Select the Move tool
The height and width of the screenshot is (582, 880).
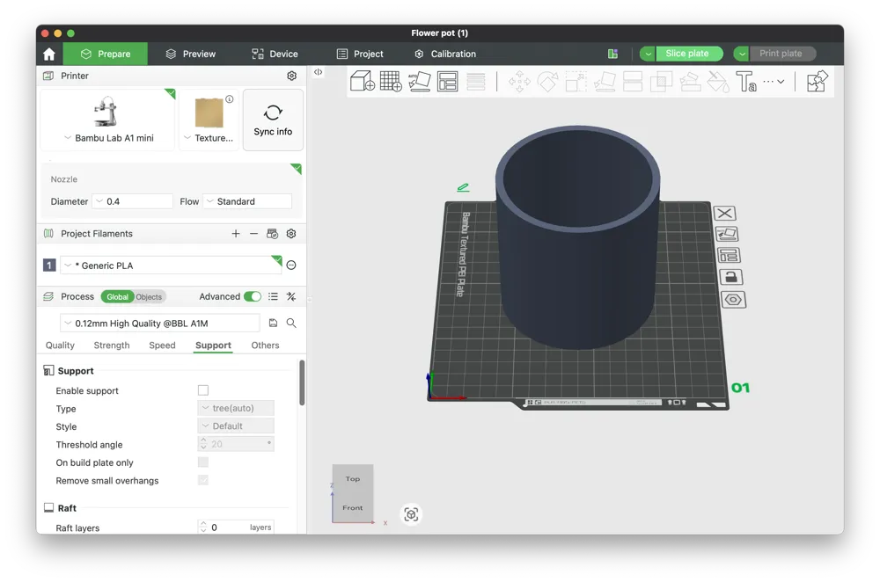519,82
